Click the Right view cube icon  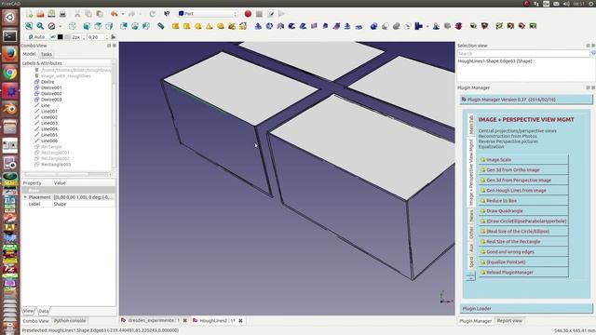(109, 26)
